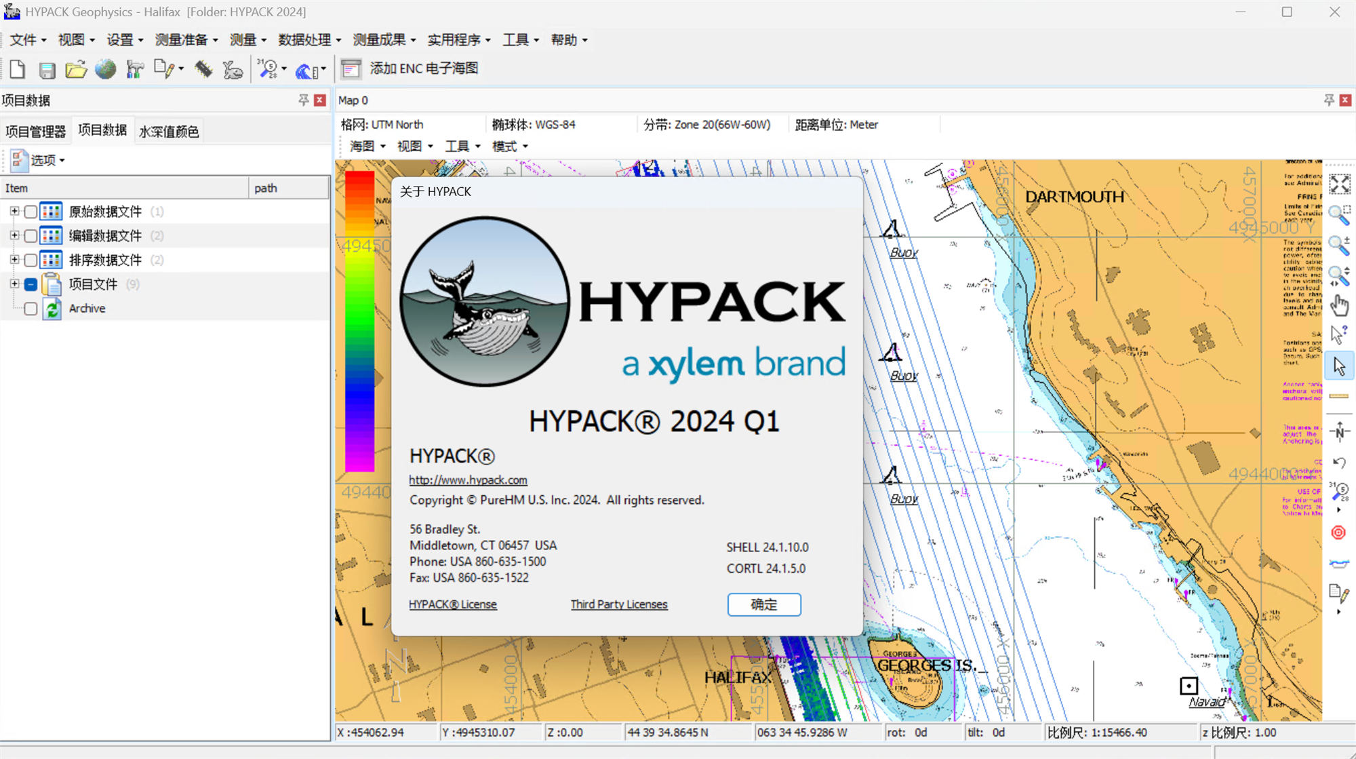The height and width of the screenshot is (759, 1356).
Task: Click the whale icon in main toolbar
Action: pos(233,69)
